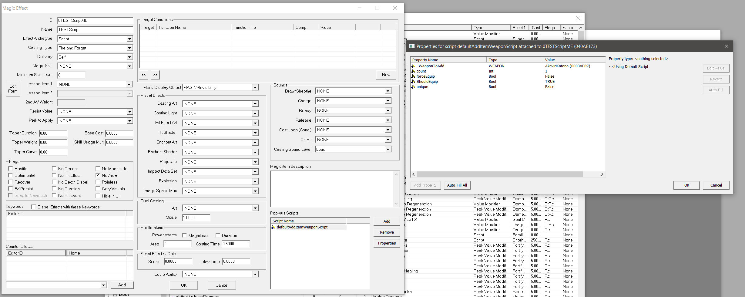Enable the No Magnitude flag

(98, 169)
